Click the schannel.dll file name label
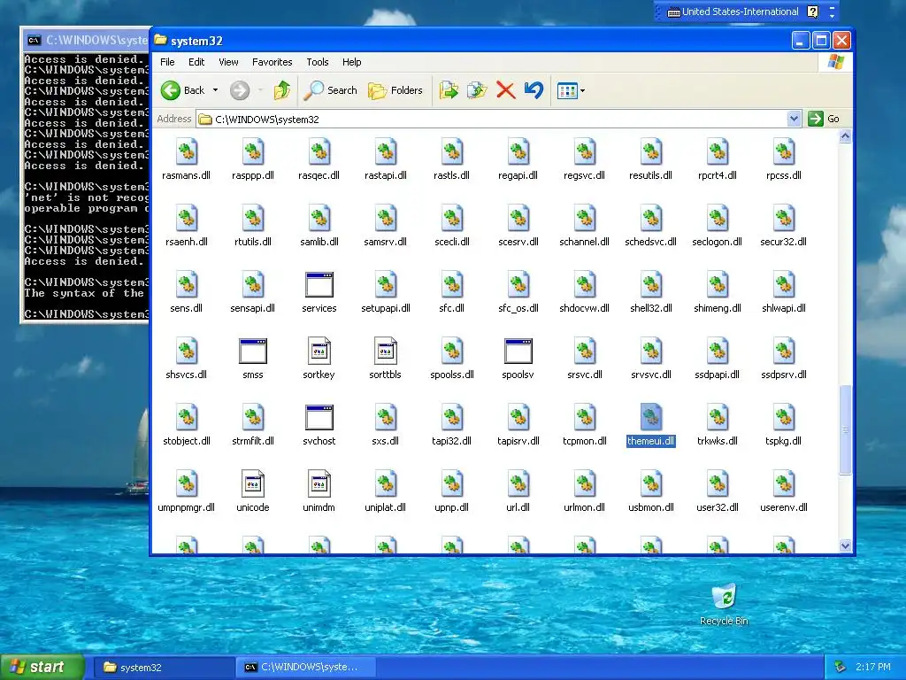Viewport: 906px width, 680px height. pyautogui.click(x=584, y=242)
